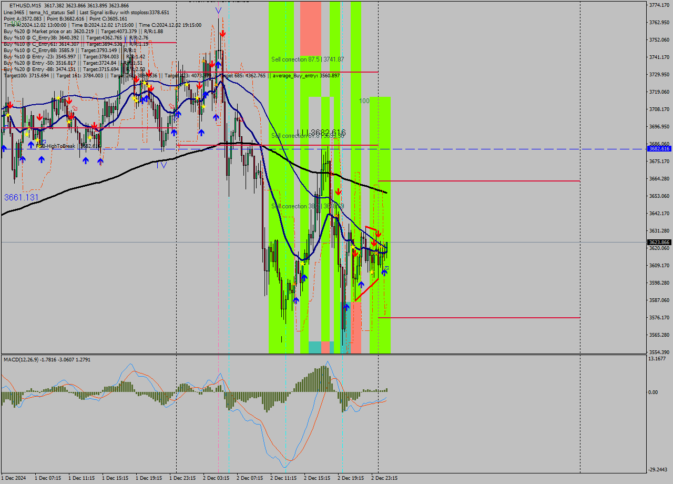Click the 2 Dec 03:15 time label
This screenshot has height=484, width=673.
tap(216, 478)
